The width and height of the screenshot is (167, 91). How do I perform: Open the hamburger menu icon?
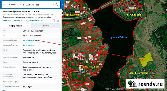point(5,4)
